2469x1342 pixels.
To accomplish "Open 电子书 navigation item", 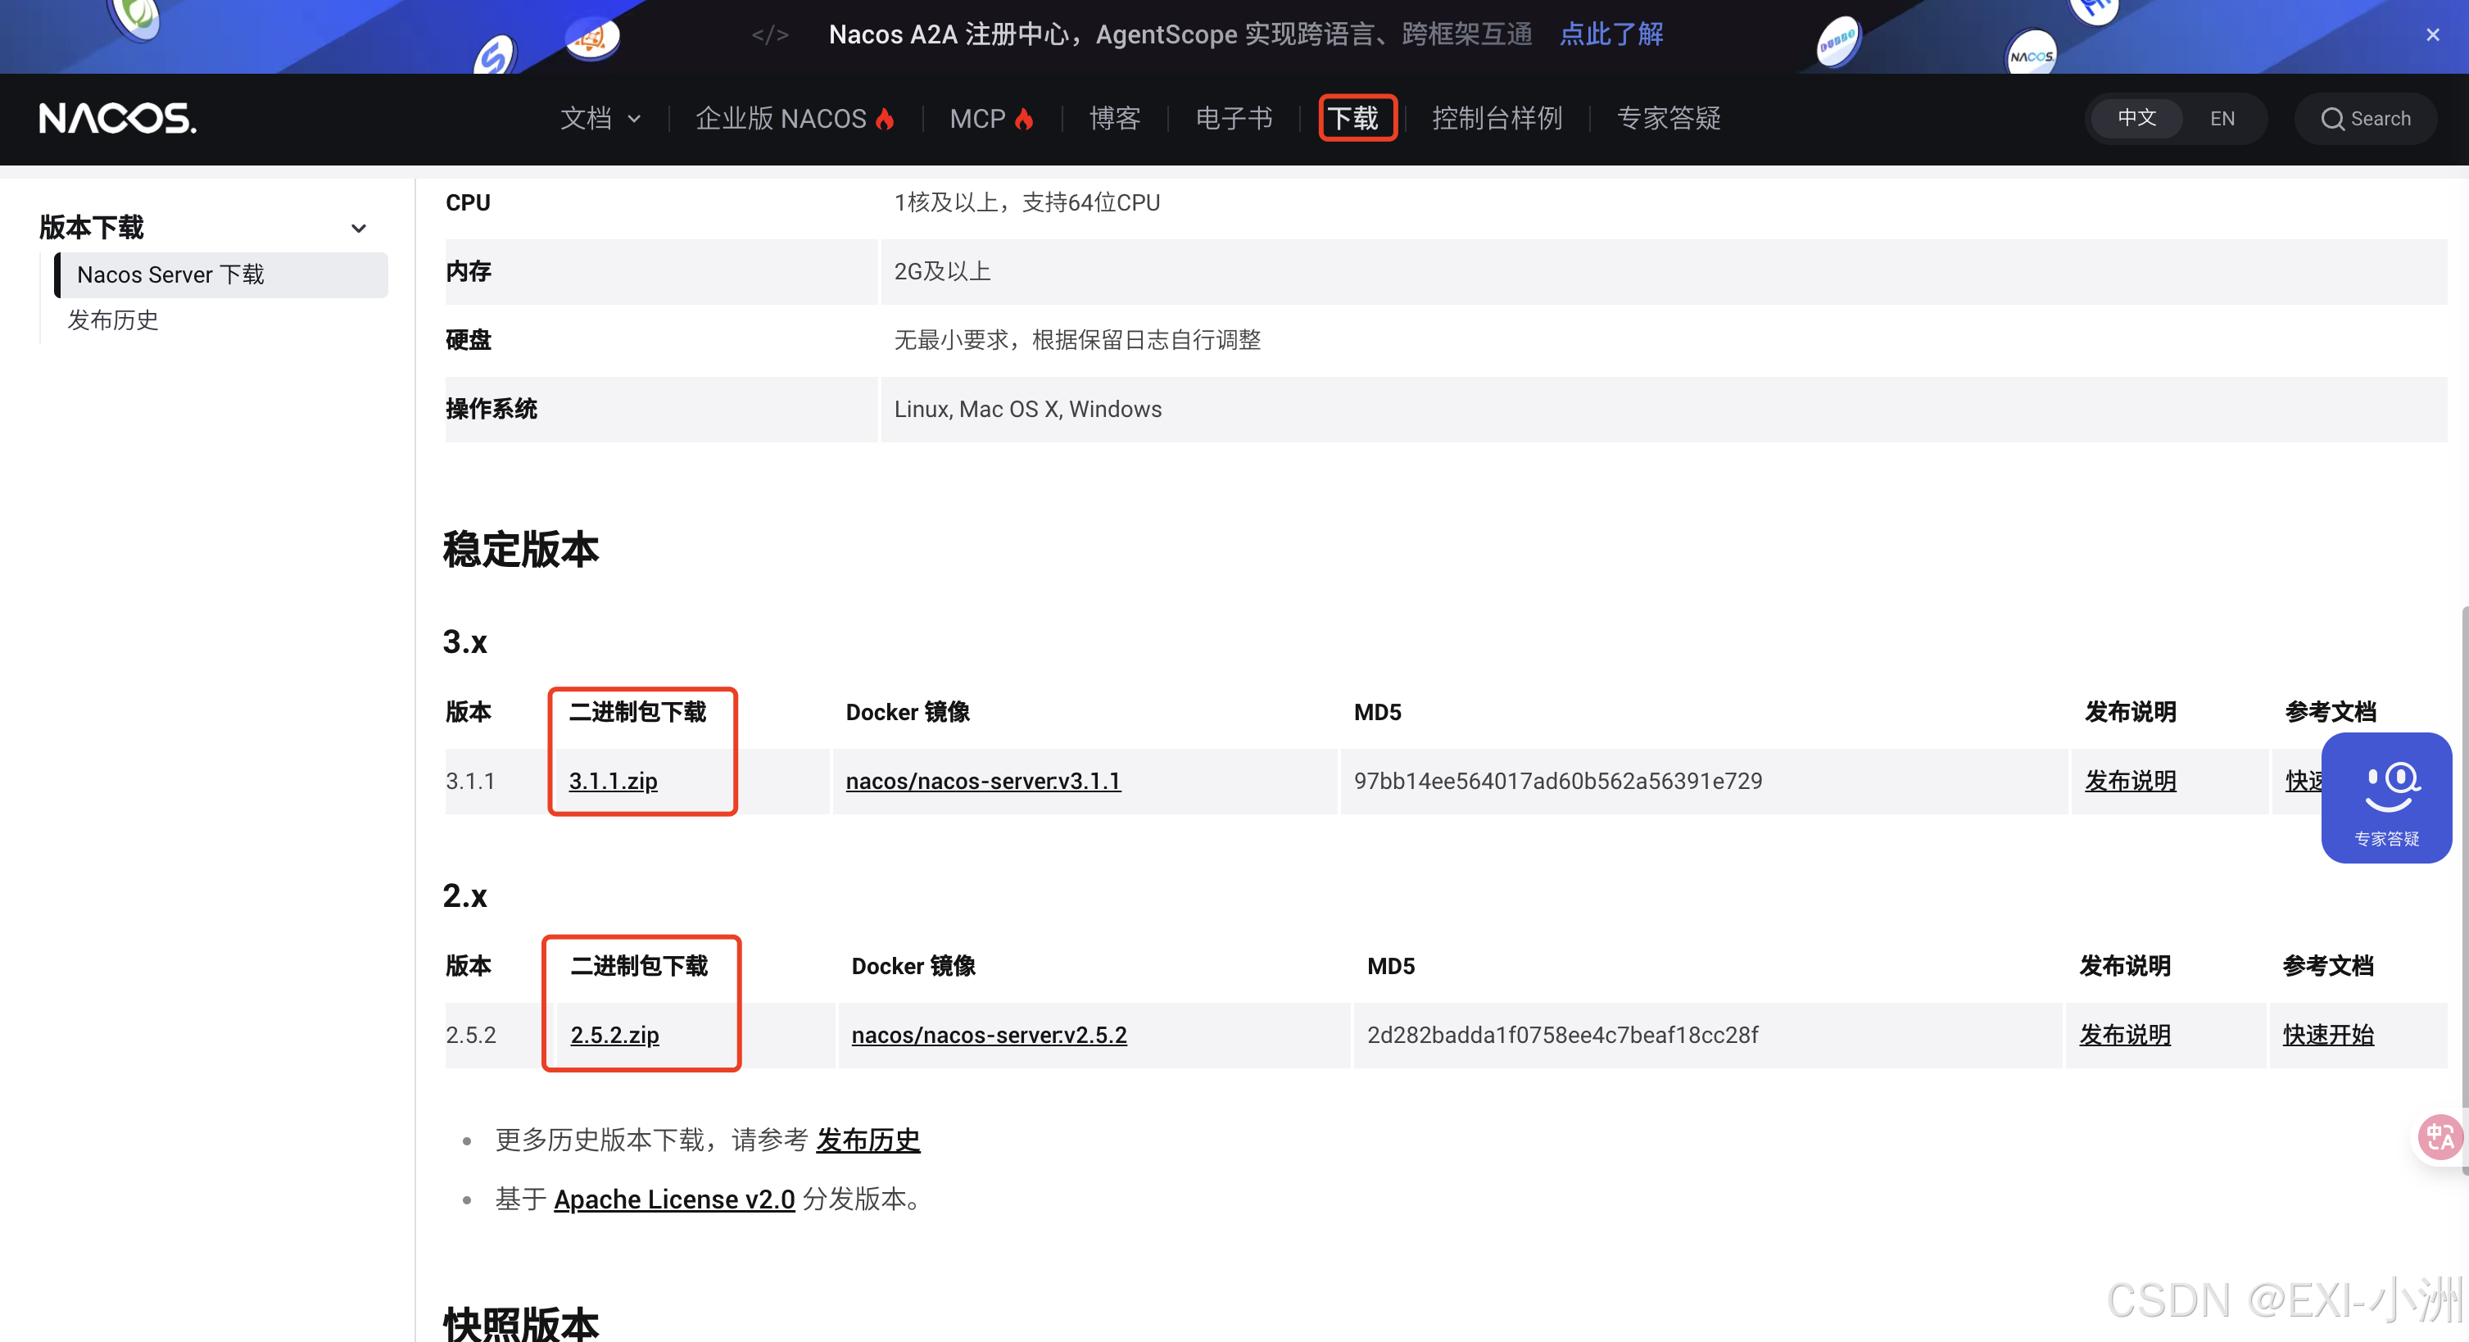I will point(1234,119).
